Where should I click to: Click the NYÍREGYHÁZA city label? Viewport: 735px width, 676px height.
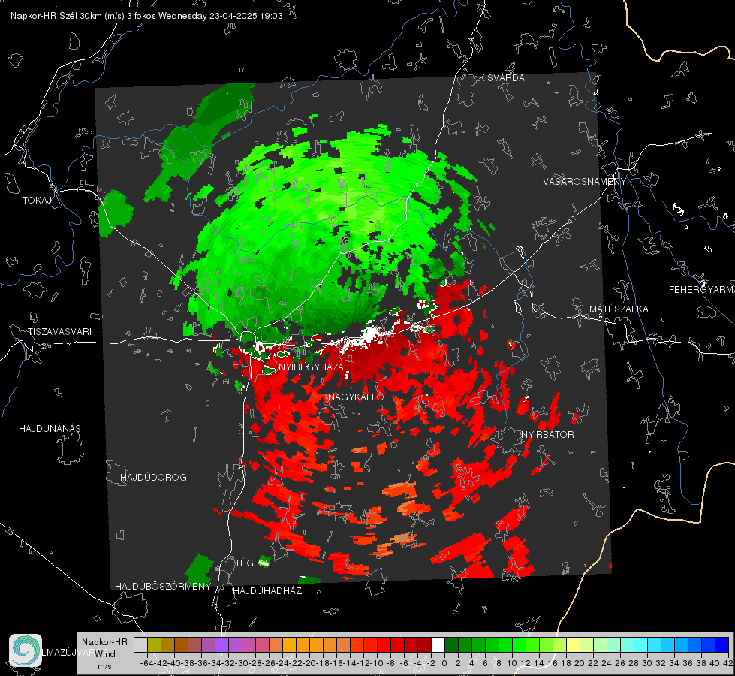311,367
